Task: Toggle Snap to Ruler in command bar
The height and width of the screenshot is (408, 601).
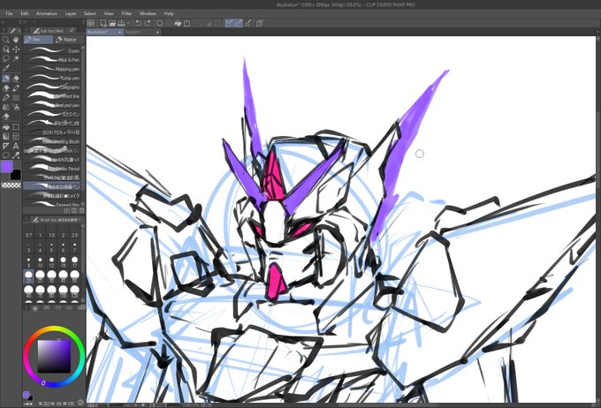Action: [229, 23]
